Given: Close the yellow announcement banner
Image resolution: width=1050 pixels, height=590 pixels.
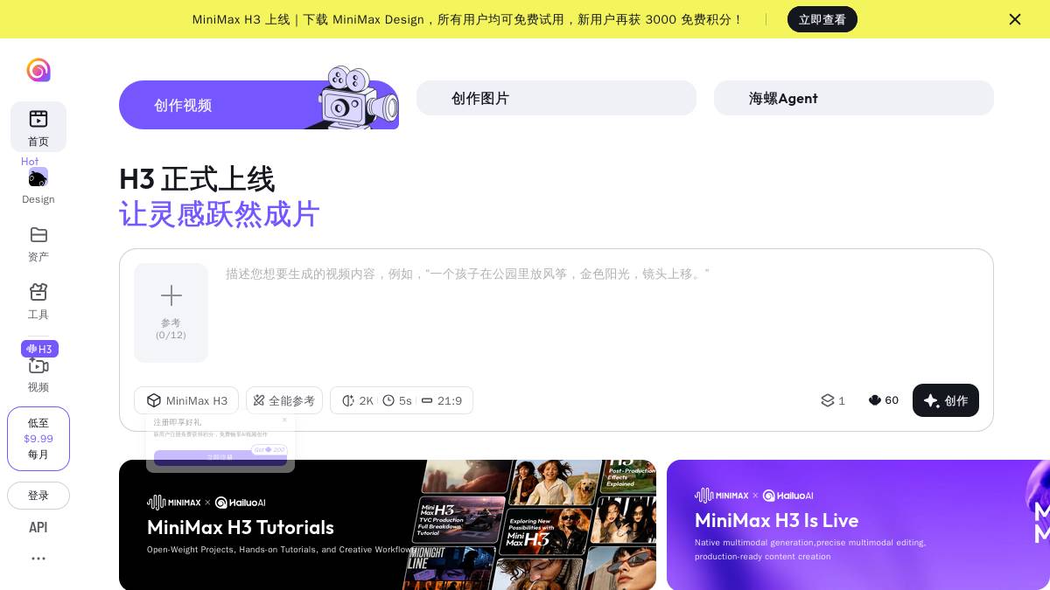Looking at the screenshot, I should pos(1015,19).
